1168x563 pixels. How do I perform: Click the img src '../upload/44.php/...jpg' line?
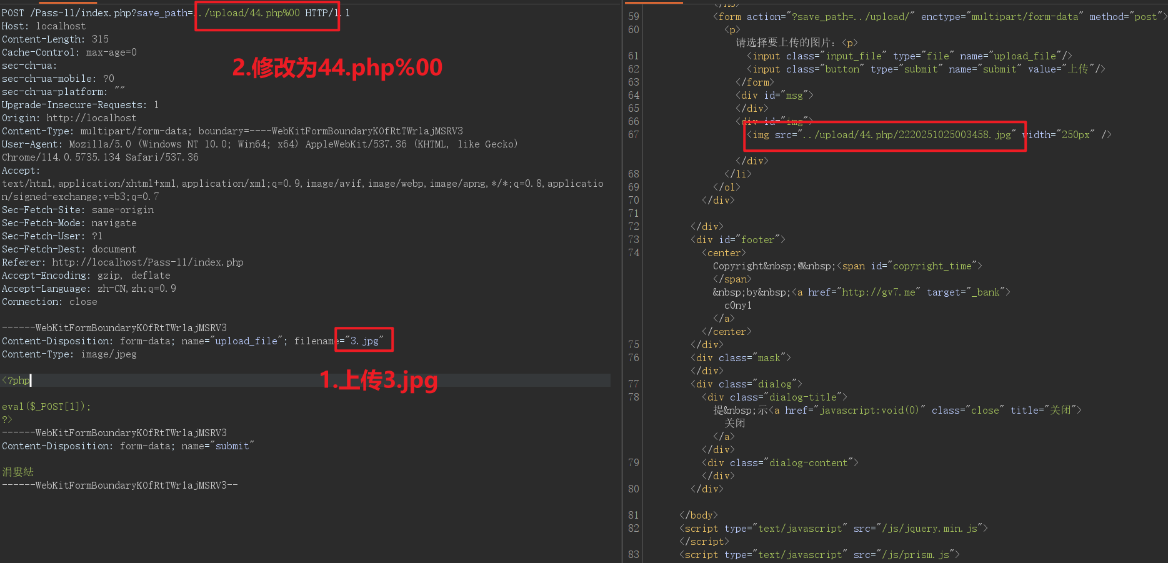coord(929,134)
